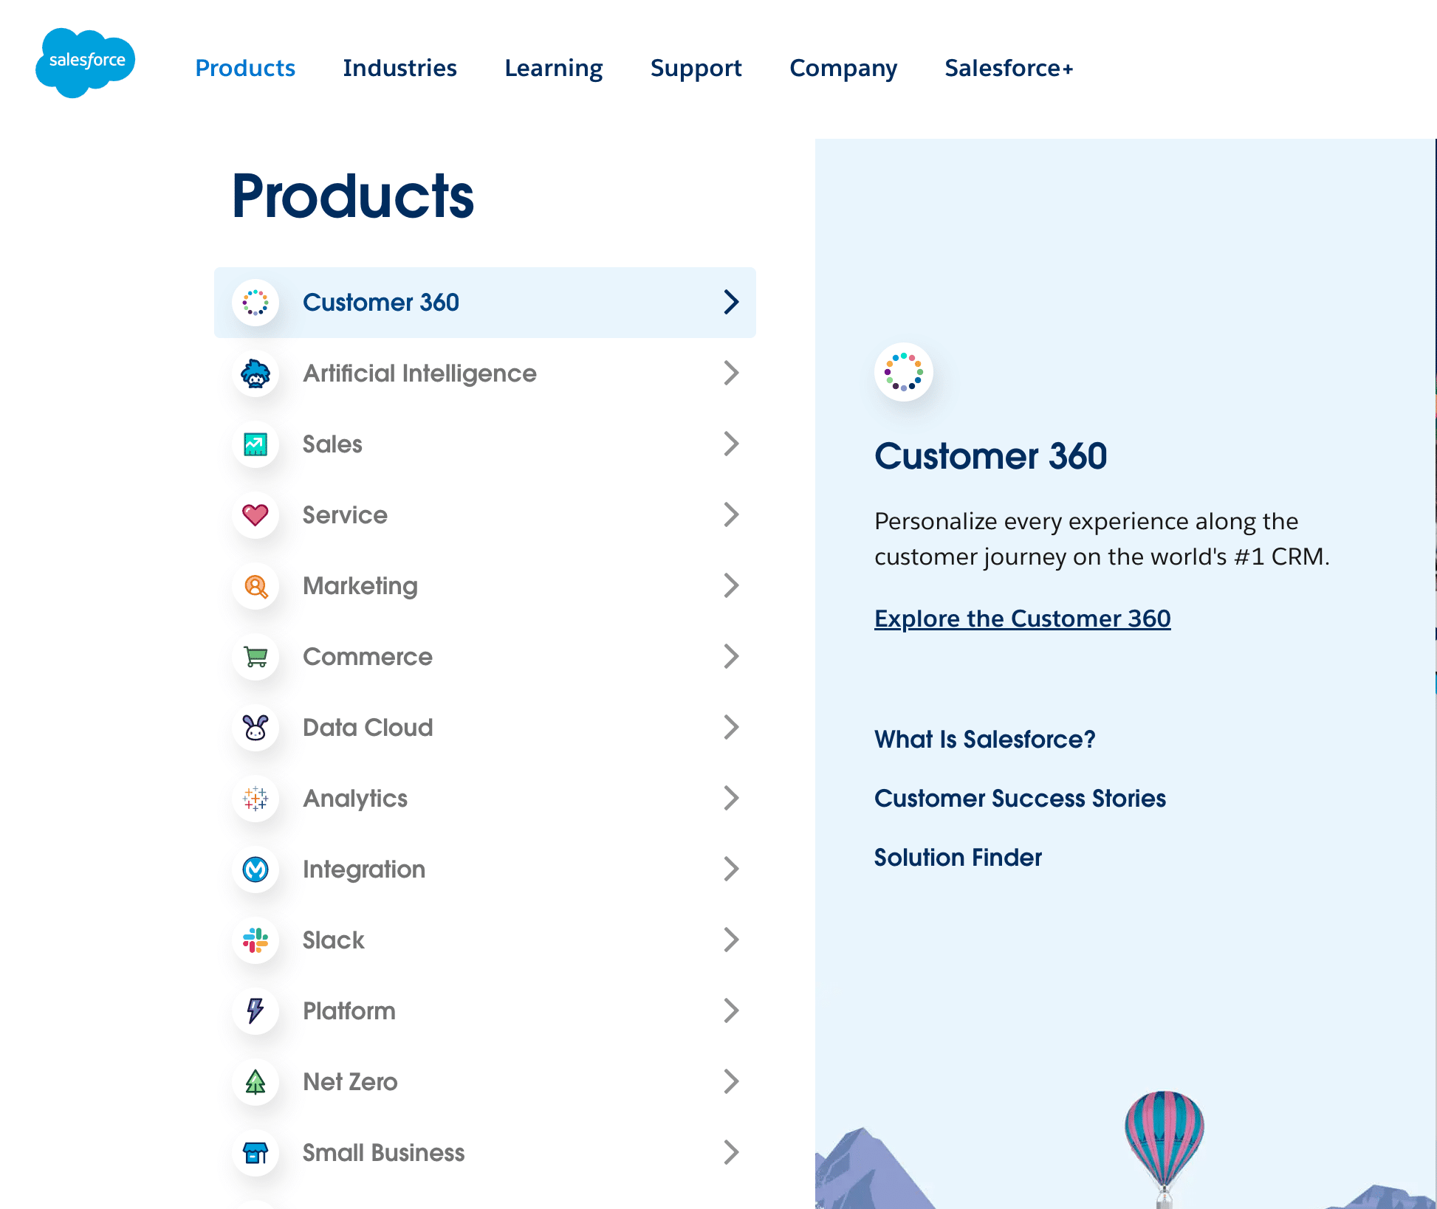This screenshot has width=1437, height=1209.
Task: Select the Artificial Intelligence brain icon
Action: coord(255,373)
